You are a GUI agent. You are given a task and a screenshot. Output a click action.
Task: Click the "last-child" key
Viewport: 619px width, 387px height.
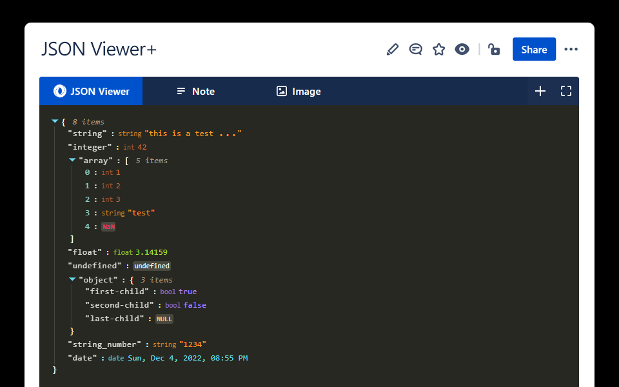115,318
